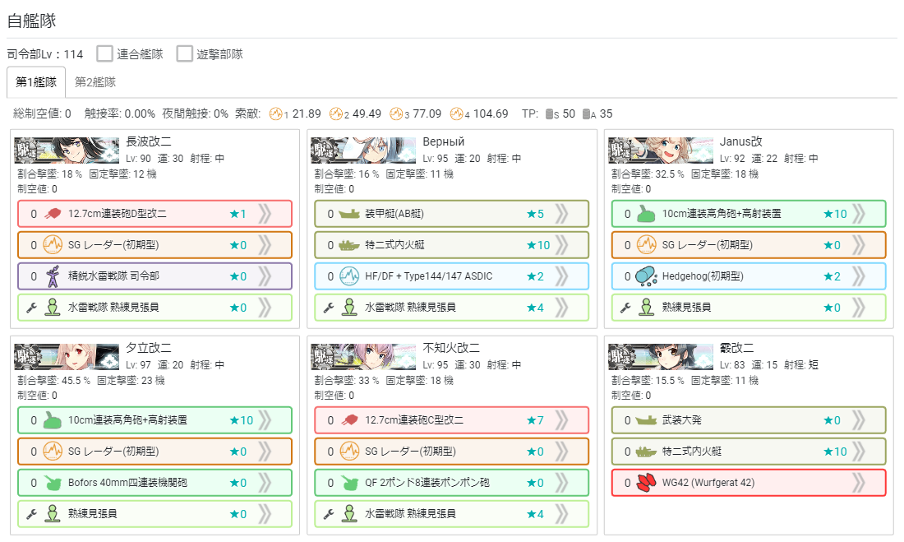Click the landing craft icon of 装甲艇(AB艇)
Screen dimensions: 904x542
tap(349, 214)
